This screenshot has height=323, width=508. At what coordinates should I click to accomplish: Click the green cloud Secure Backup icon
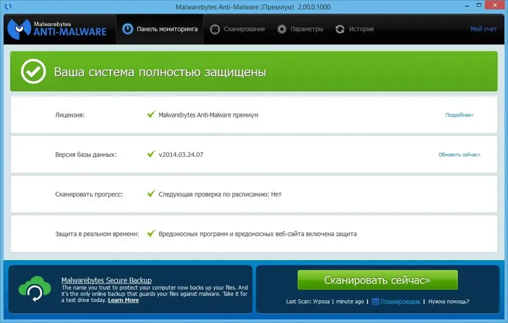35,289
